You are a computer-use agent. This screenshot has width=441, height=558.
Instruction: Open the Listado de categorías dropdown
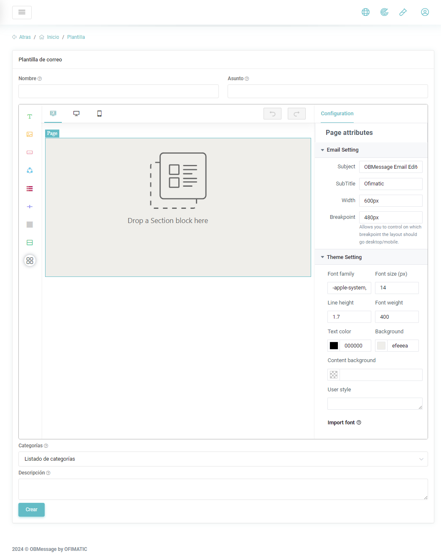223,459
